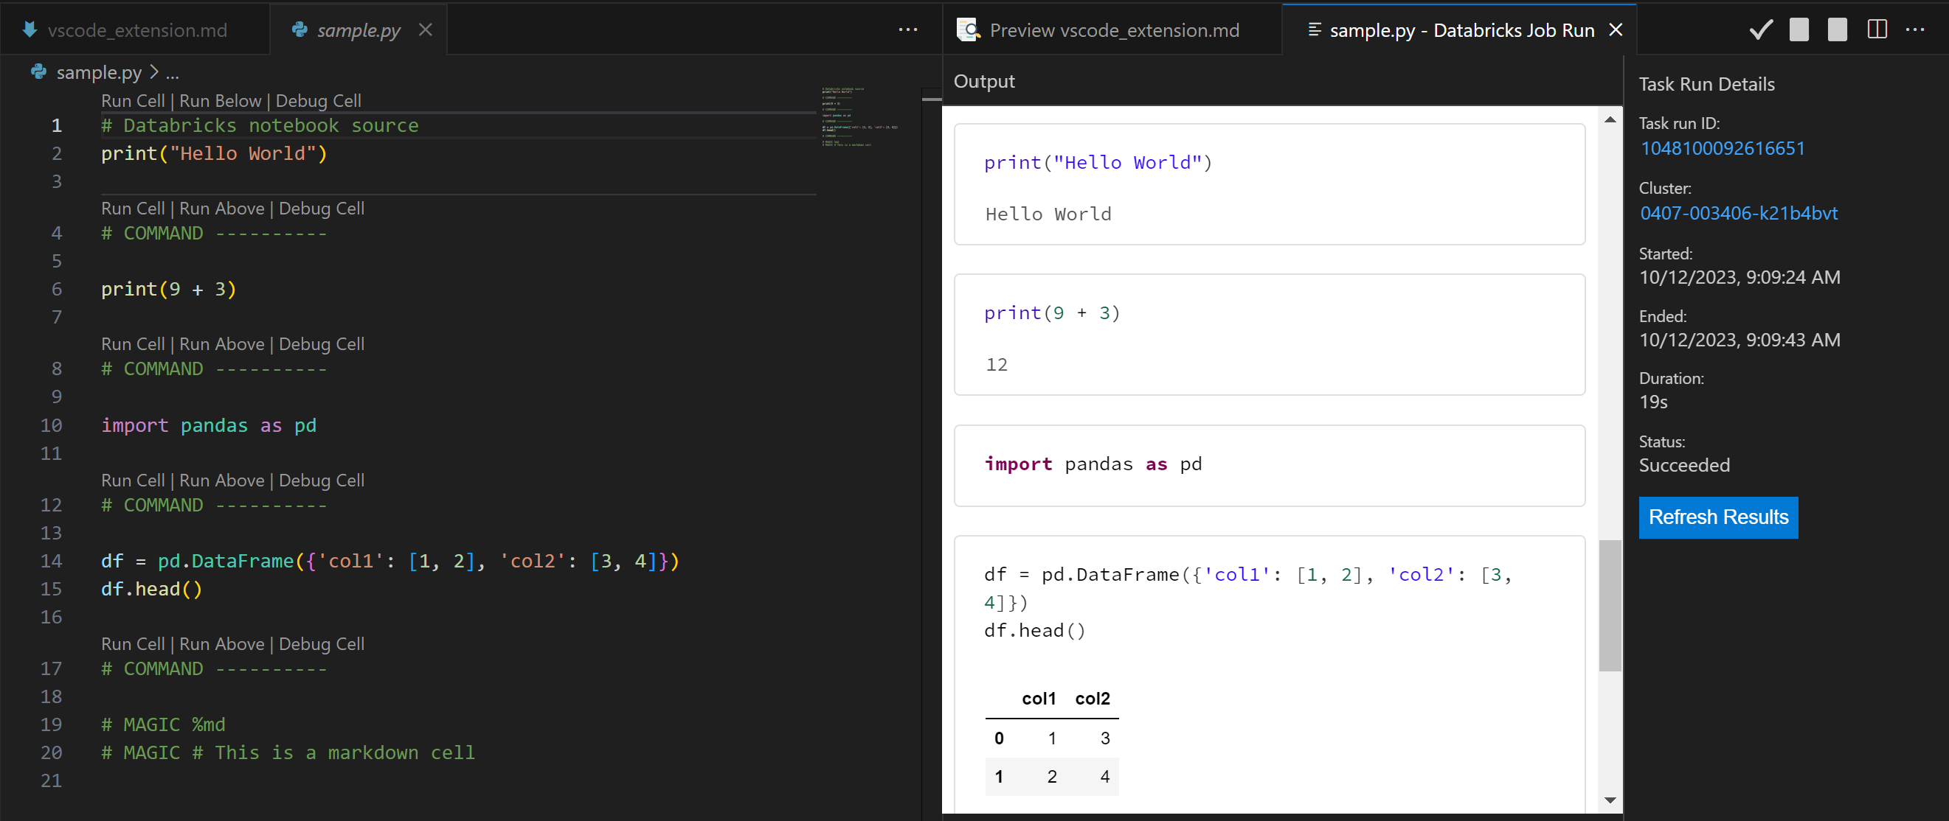This screenshot has width=1949, height=821.
Task: Close the sample.py - Databricks Job Run tab
Action: (1616, 29)
